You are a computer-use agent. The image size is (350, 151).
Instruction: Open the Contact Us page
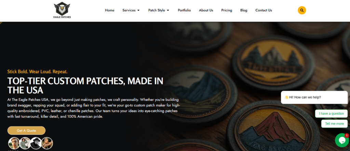click(x=264, y=10)
